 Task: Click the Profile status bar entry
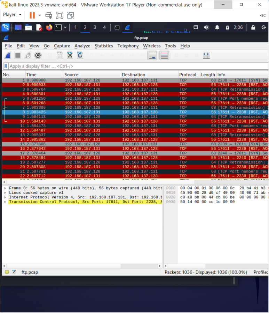tap(260, 272)
